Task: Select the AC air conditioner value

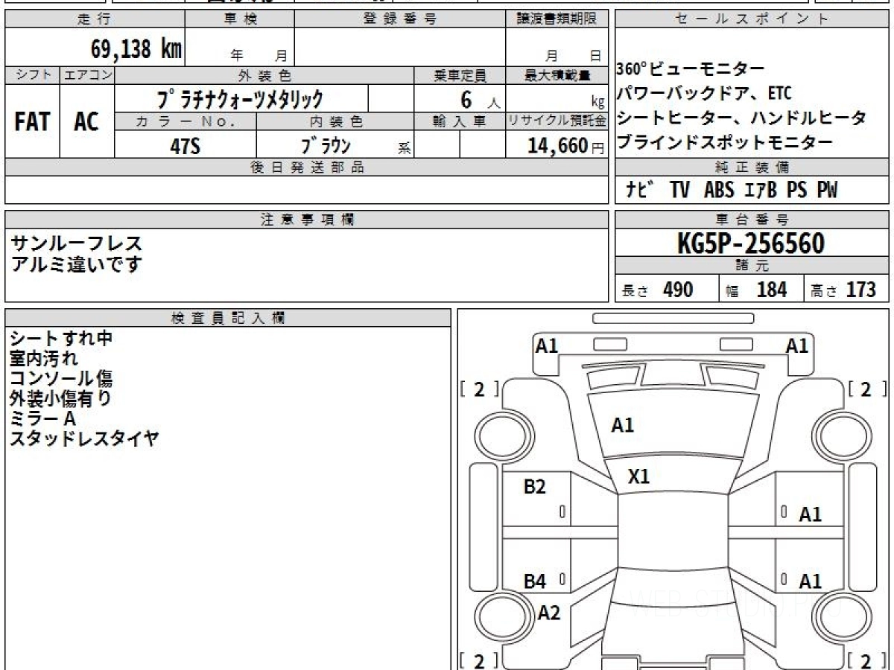Action: [86, 122]
